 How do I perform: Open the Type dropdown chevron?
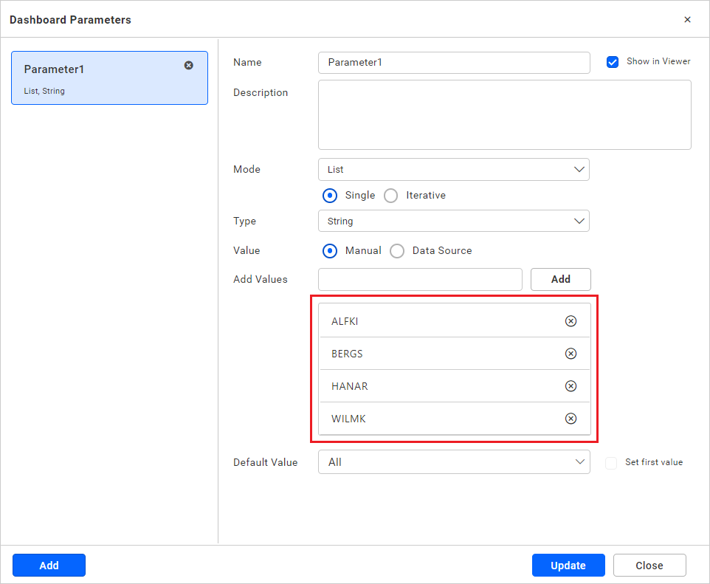tap(580, 221)
